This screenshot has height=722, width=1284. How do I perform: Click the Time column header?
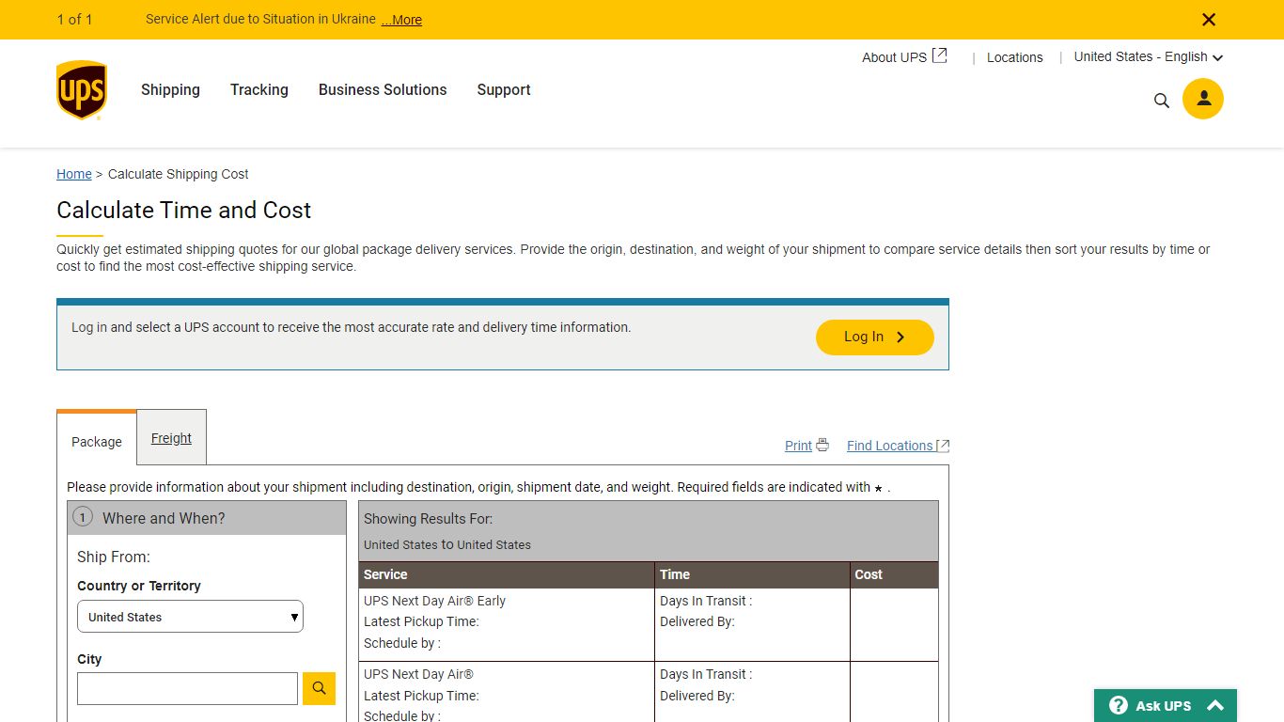(x=752, y=574)
